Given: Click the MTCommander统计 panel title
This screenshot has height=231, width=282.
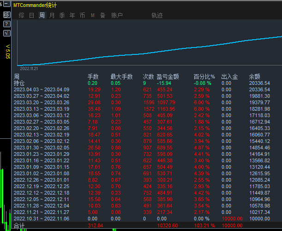Looking at the screenshot, I should pos(35,5).
